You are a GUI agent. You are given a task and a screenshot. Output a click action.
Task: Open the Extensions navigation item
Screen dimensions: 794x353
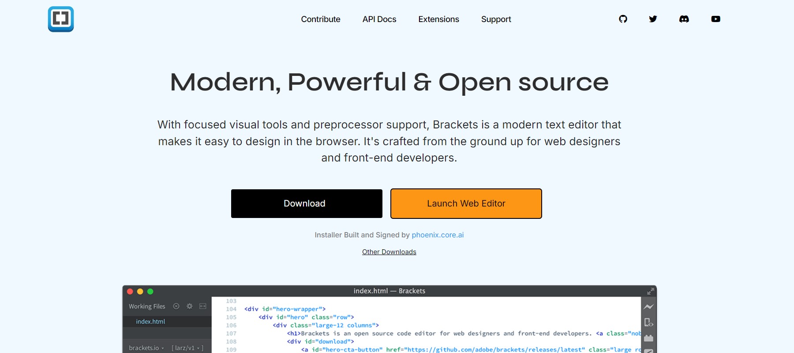pos(438,19)
